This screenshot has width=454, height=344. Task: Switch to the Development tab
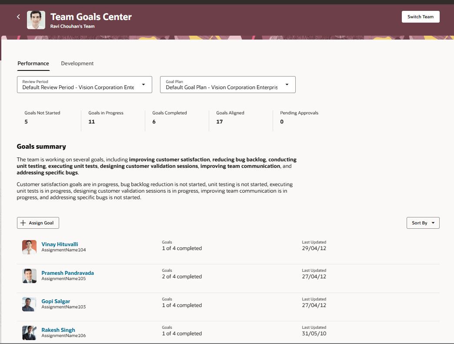tap(77, 63)
